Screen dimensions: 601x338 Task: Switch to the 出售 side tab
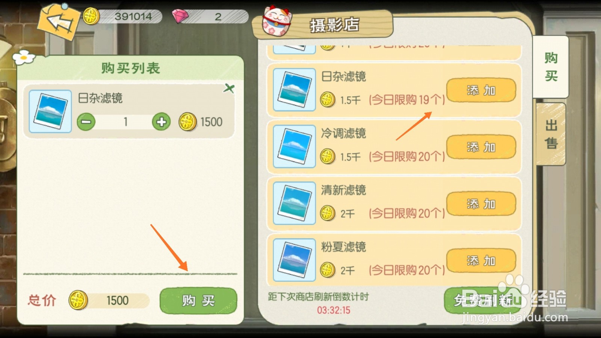[551, 134]
